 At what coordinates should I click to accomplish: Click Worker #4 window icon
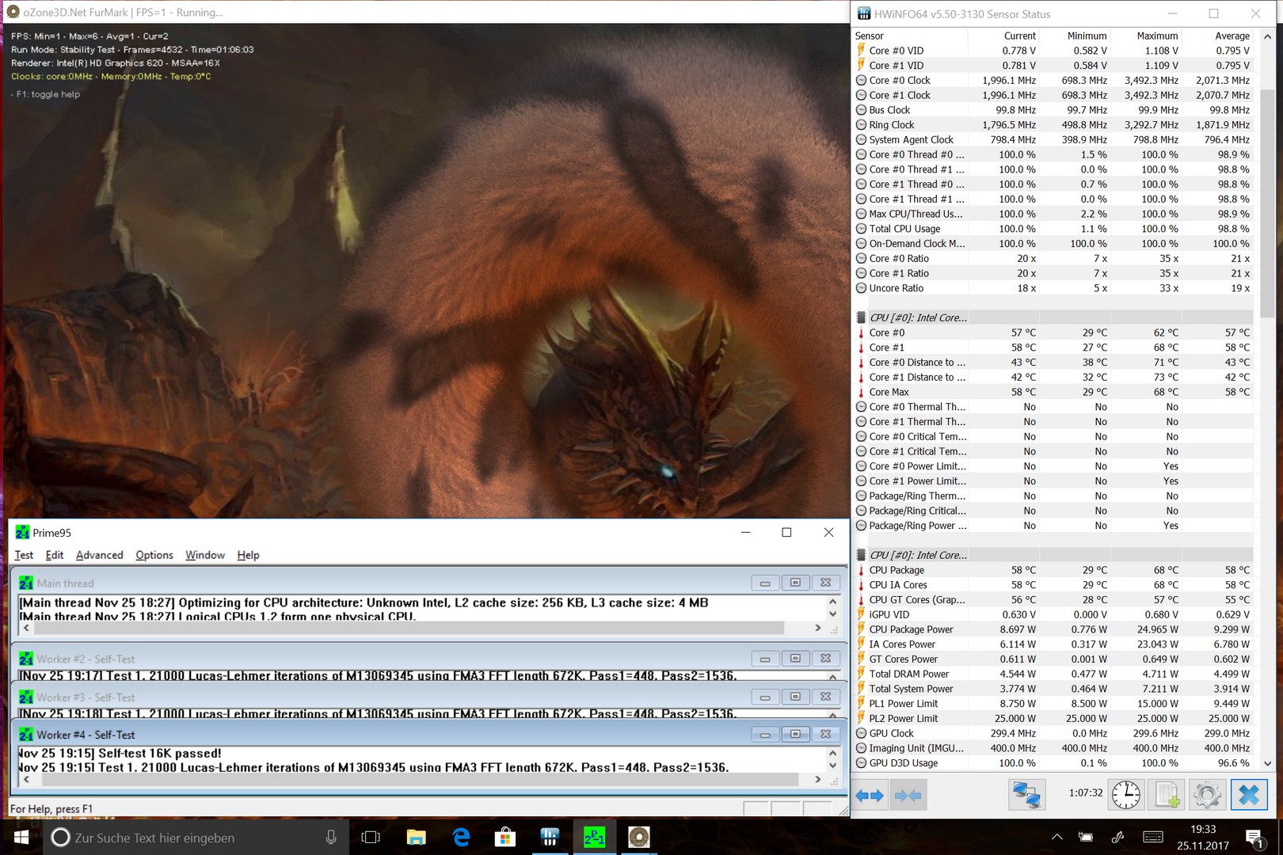pos(26,735)
